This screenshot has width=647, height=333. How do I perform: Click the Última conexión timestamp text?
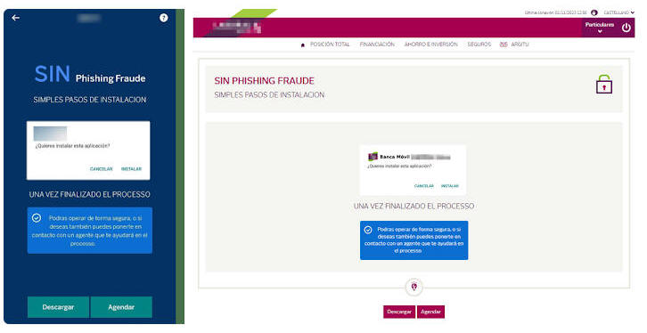point(555,12)
